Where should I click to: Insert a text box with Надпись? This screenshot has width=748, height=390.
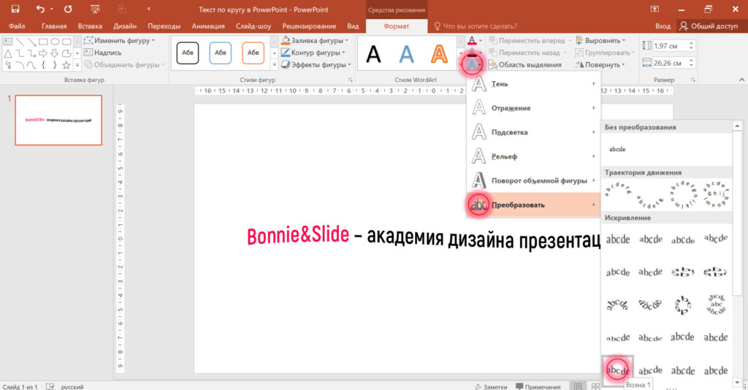[102, 53]
